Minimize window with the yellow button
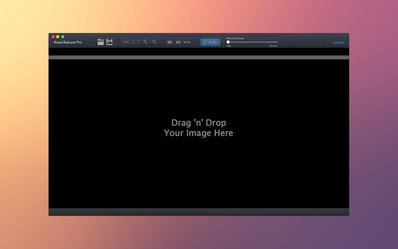Screen dimensions: 398x249 58,36
